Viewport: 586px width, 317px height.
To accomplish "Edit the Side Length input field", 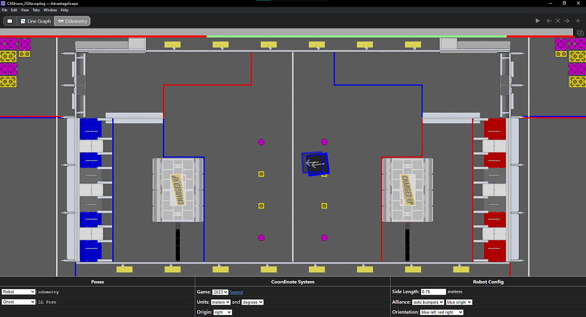I will click(x=433, y=292).
